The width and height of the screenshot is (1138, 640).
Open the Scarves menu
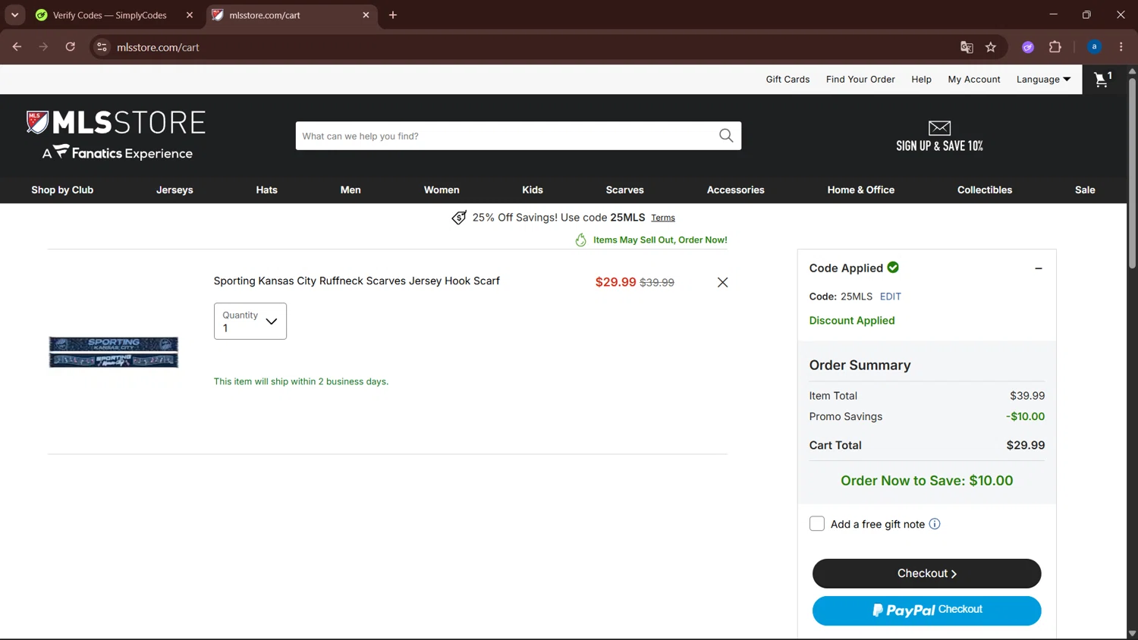click(x=625, y=190)
